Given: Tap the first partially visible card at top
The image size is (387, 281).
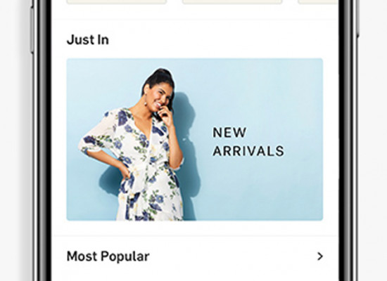Looking at the screenshot, I should [x=117, y=1].
